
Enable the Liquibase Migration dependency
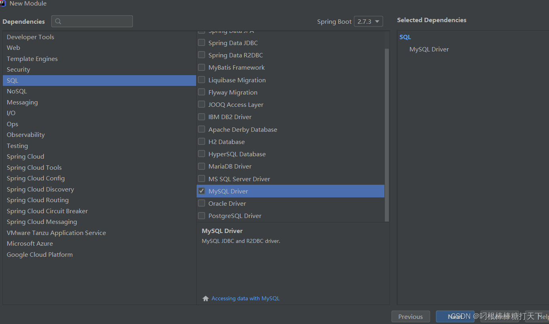201,80
